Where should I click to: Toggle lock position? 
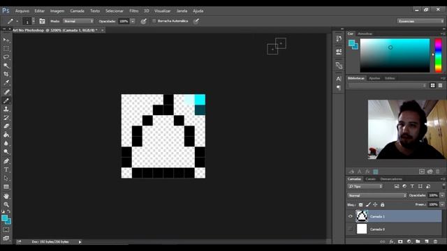point(375,204)
